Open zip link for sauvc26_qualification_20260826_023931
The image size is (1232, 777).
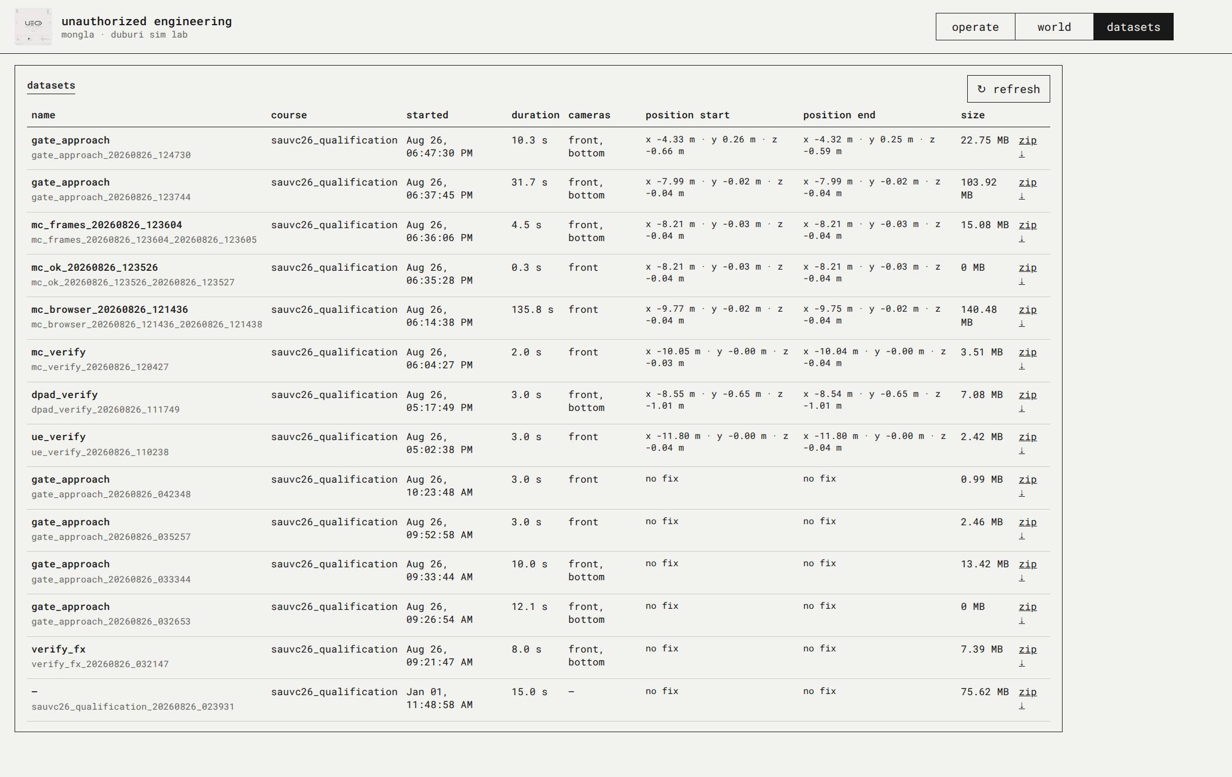coord(1027,692)
